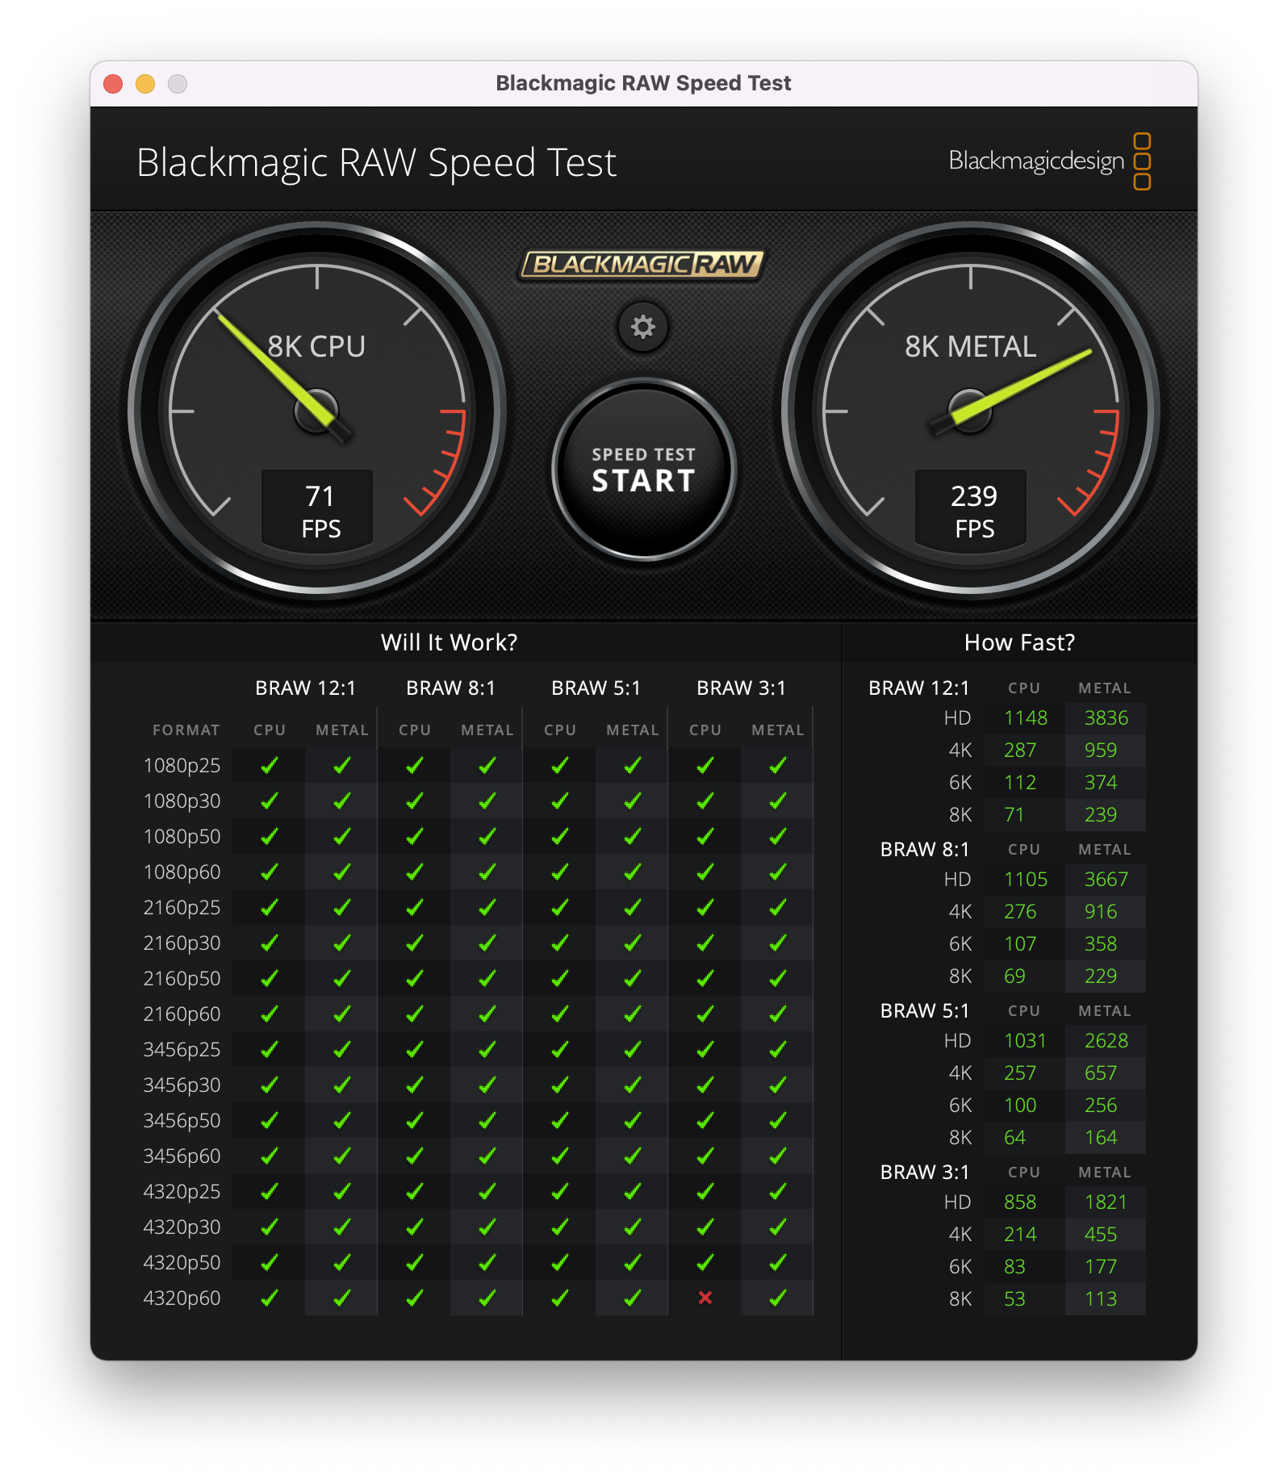Image resolution: width=1288 pixels, height=1480 pixels.
Task: Click the BRAW 12:1 HD METAL value 3836
Action: [x=1106, y=718]
